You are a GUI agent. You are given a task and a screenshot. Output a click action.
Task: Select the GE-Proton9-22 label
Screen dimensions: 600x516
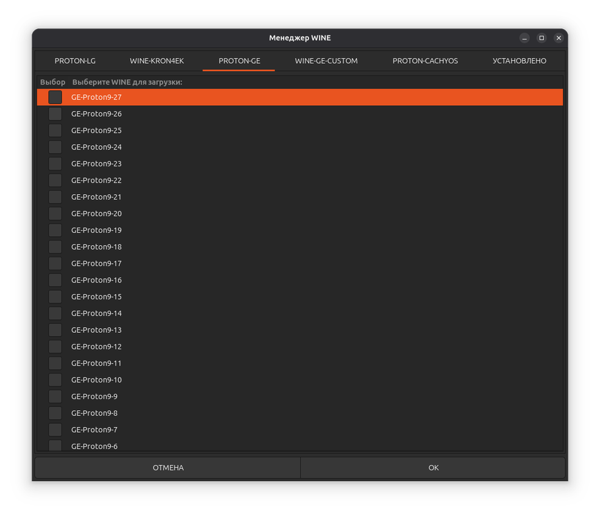click(97, 181)
